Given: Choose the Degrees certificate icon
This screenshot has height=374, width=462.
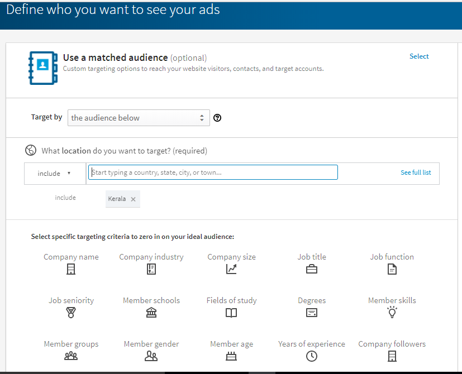Looking at the screenshot, I should click(x=312, y=313).
